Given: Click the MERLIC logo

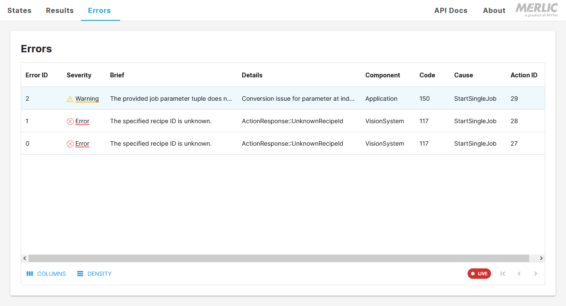Looking at the screenshot, I should [537, 10].
